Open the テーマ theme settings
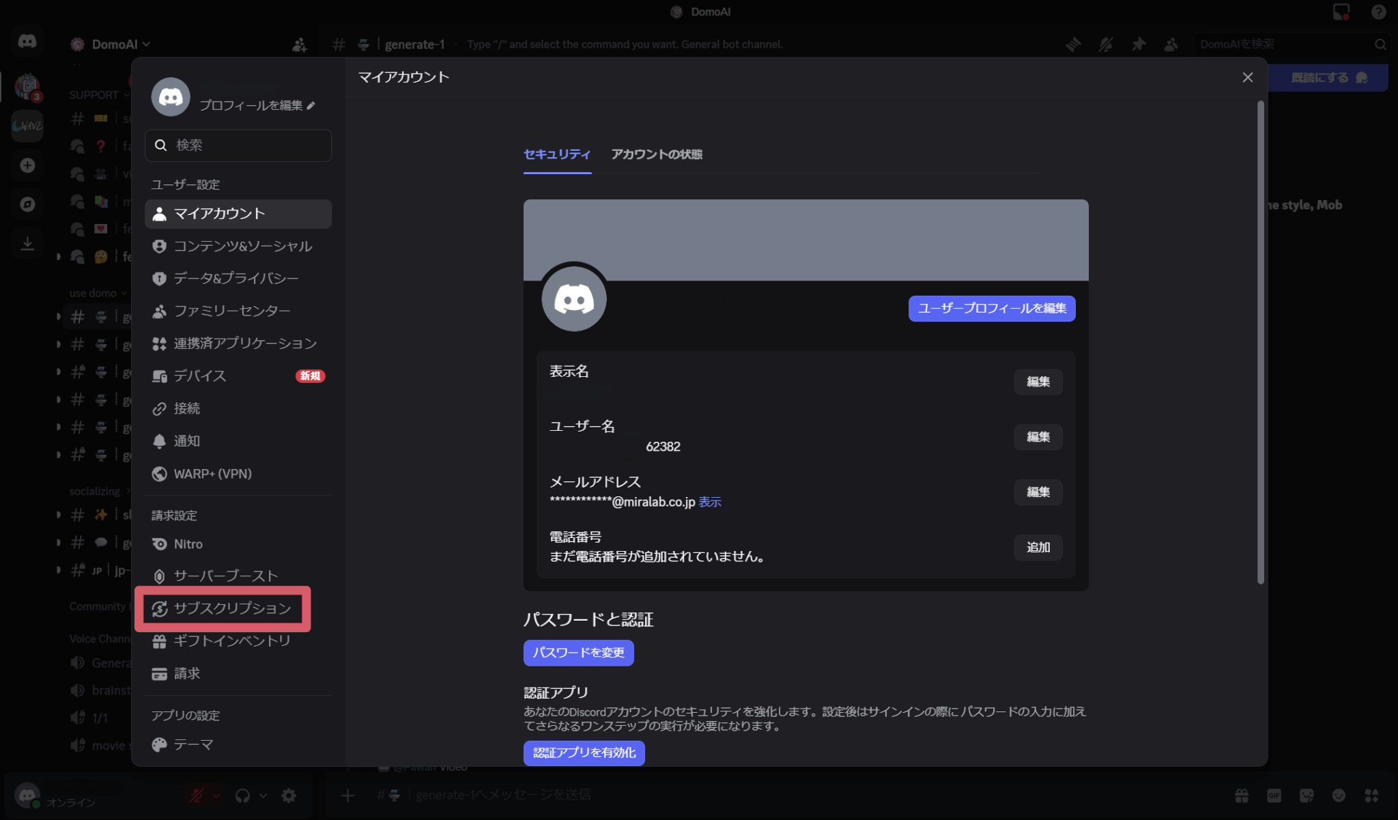The image size is (1398, 820). point(193,745)
